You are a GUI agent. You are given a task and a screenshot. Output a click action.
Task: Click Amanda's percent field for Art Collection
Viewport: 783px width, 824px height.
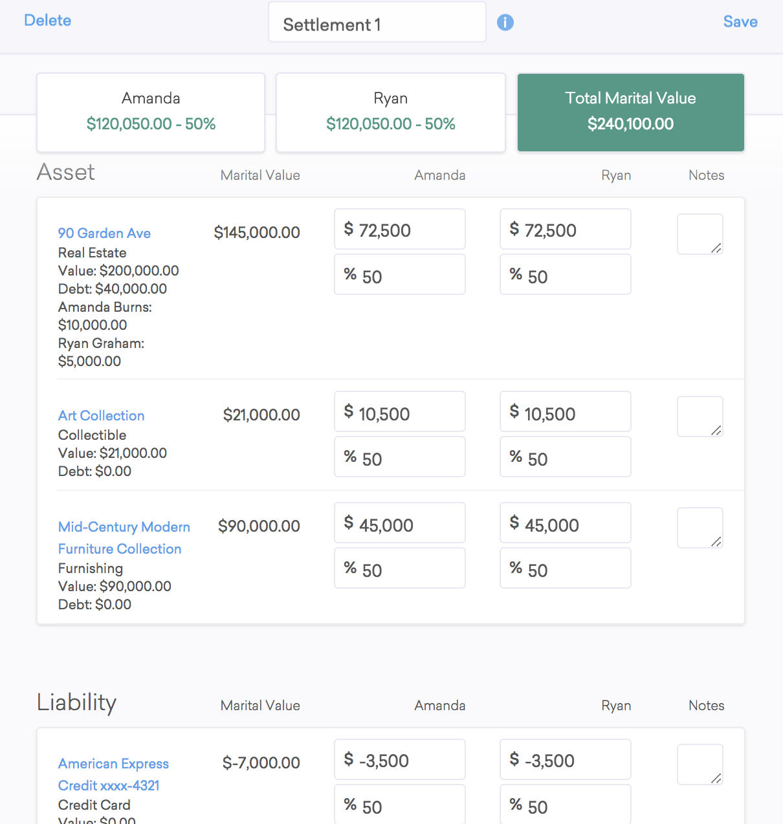point(400,457)
